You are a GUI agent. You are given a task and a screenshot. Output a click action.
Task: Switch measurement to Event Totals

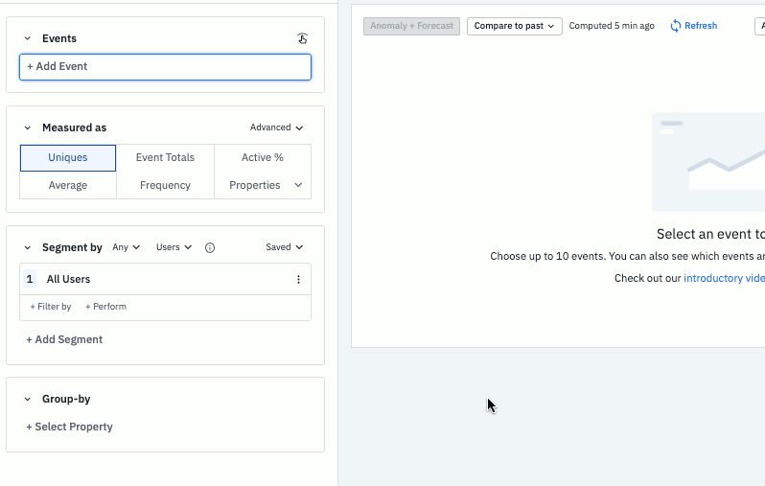coord(165,157)
